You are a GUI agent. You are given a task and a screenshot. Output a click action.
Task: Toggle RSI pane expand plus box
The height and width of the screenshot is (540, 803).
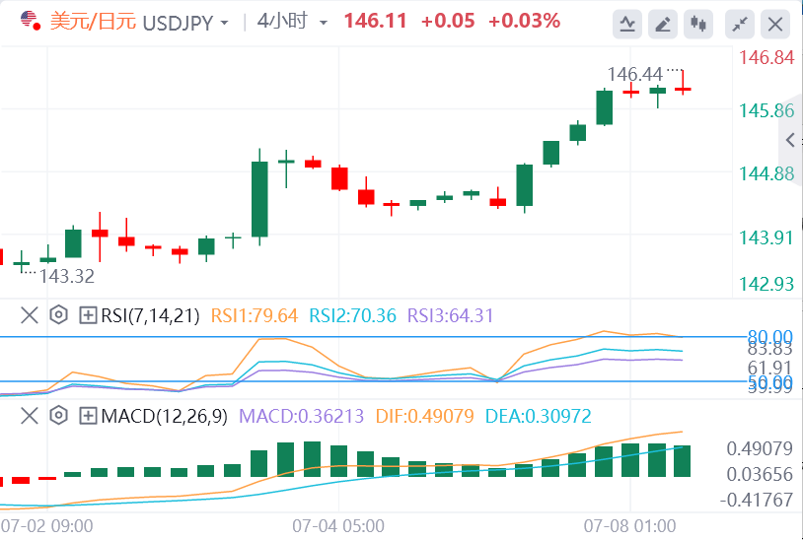click(88, 315)
